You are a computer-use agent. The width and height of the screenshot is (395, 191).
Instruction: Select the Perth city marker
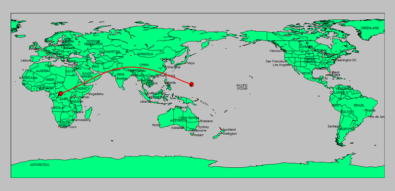[x=159, y=125]
